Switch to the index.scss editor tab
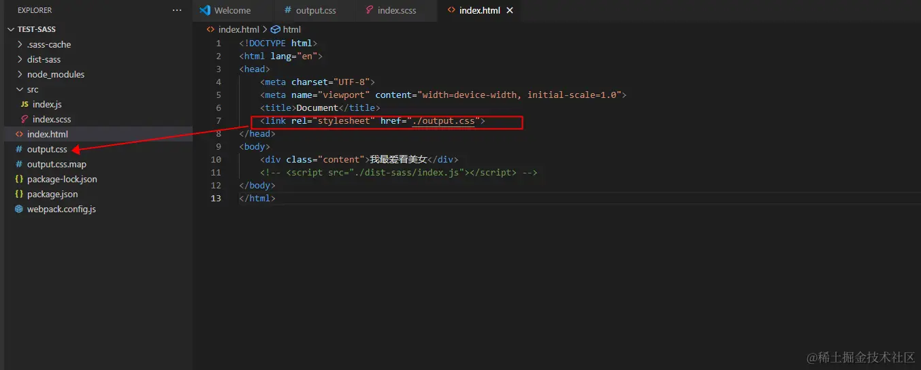The image size is (921, 370). [x=396, y=10]
